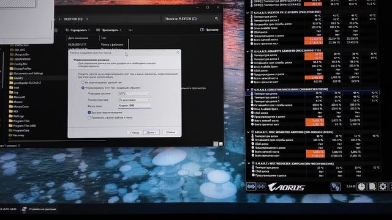Click the MSI folder icon
392x220 pixels.
pyautogui.click(x=11, y=111)
